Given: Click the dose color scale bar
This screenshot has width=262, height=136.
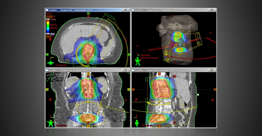Looking at the screenshot, I should click(48, 27).
